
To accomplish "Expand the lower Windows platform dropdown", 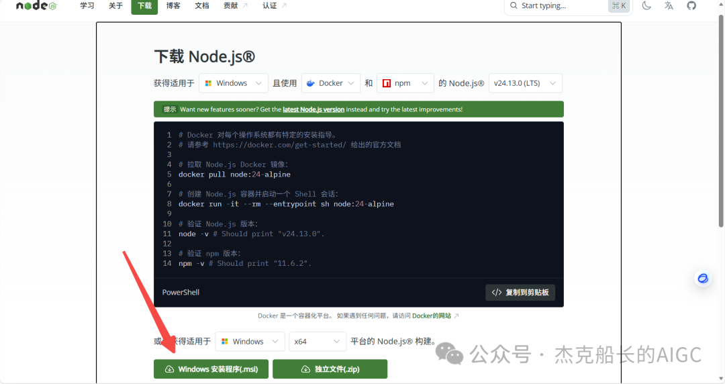I will click(250, 342).
